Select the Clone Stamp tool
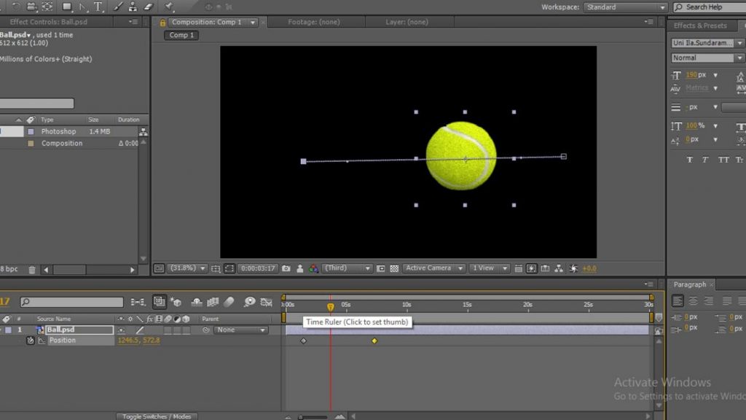746x420 pixels. pyautogui.click(x=133, y=7)
